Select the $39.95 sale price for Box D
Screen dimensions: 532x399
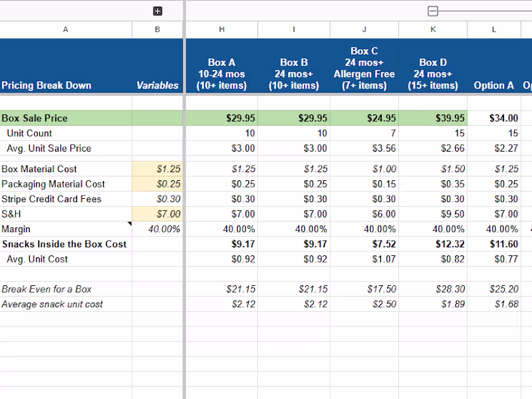pyautogui.click(x=433, y=118)
